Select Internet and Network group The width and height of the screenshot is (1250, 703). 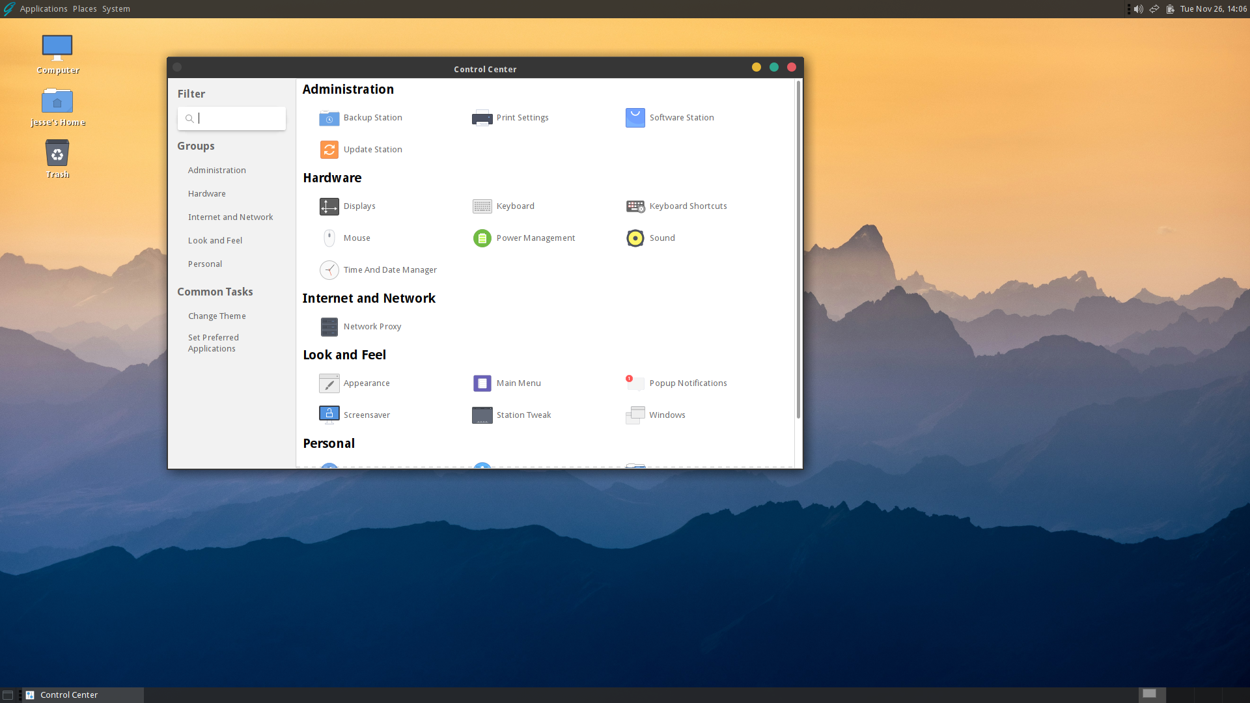tap(230, 217)
